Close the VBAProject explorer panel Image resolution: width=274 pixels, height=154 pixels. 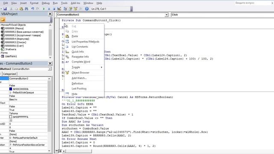[50, 14]
